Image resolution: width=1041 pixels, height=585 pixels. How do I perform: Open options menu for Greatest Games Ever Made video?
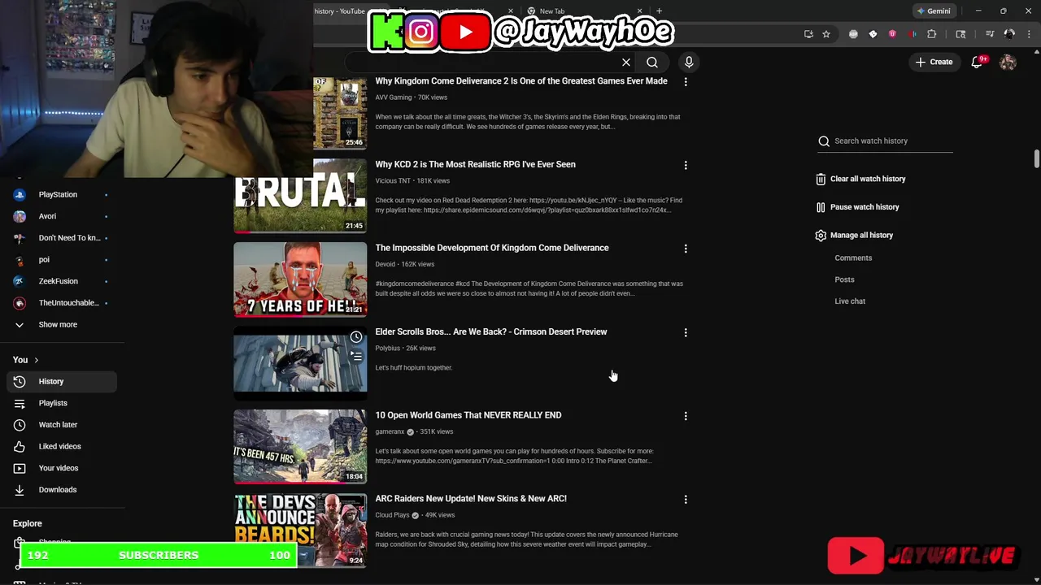(x=686, y=82)
